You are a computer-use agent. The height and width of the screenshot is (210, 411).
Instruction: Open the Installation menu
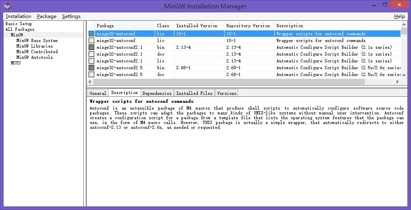click(x=18, y=16)
